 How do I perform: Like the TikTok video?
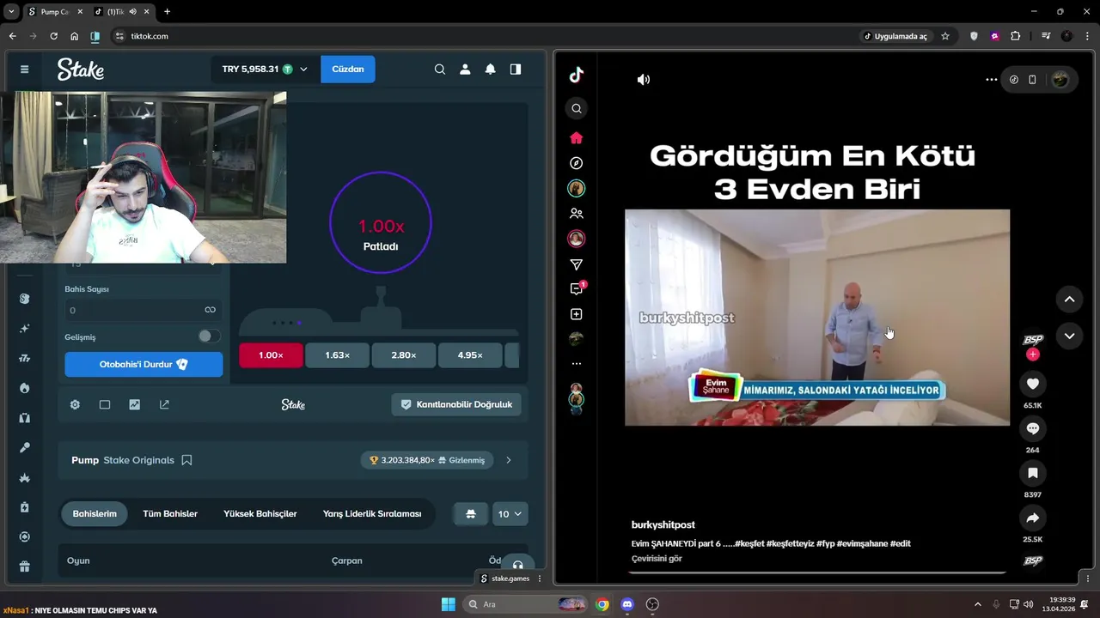(1033, 384)
